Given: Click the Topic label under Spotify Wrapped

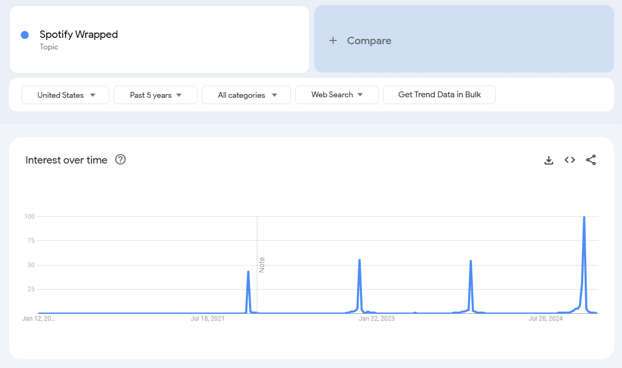Looking at the screenshot, I should tap(49, 47).
